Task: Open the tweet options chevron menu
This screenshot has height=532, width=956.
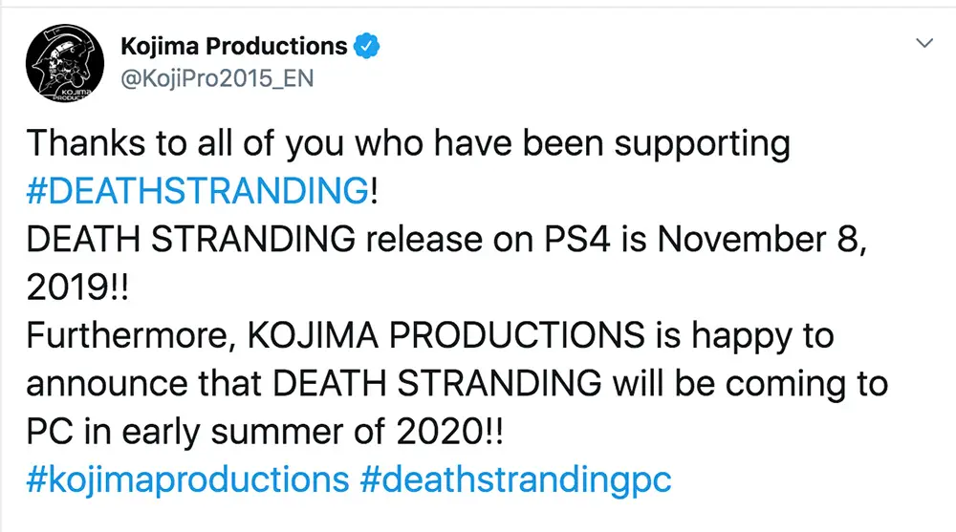Action: pos(924,44)
